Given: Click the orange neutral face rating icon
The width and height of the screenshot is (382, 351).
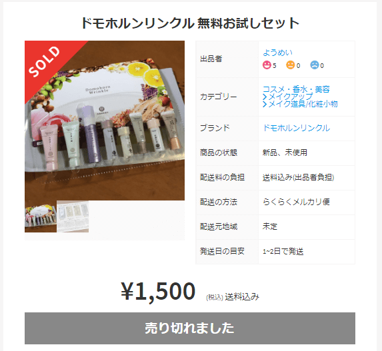Looking at the screenshot, I should (x=290, y=65).
